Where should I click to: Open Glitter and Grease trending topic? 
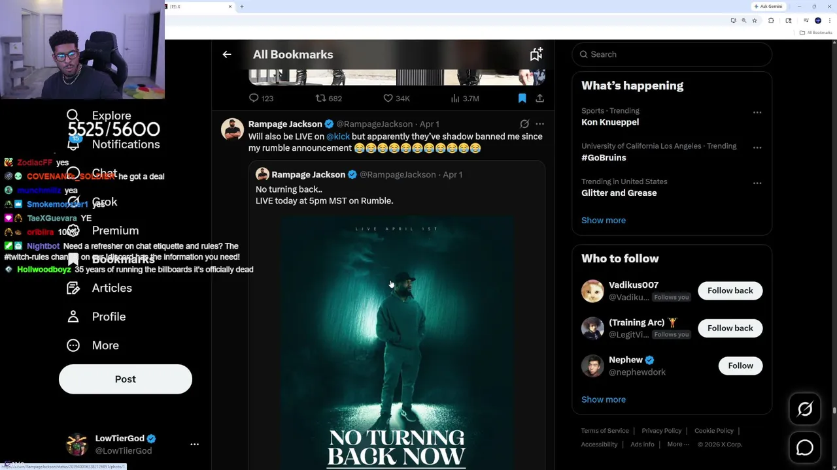point(619,193)
